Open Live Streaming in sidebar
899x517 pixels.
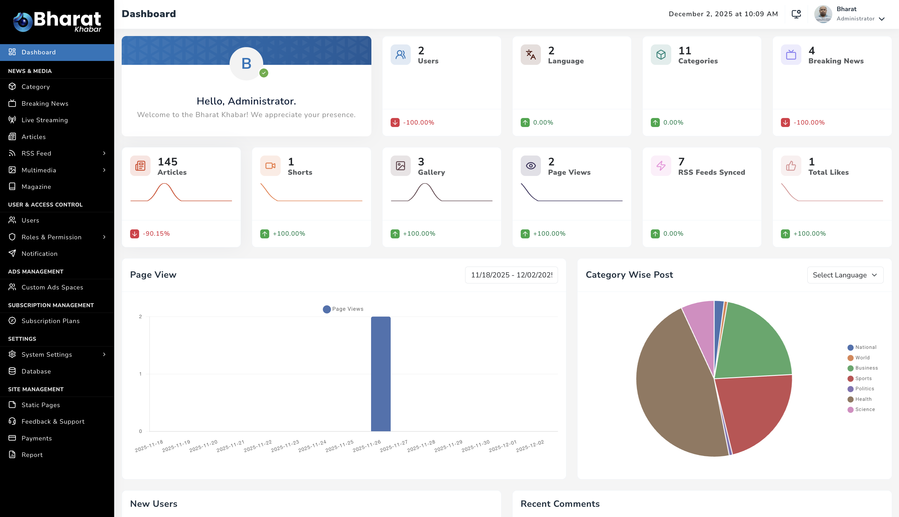tap(44, 120)
